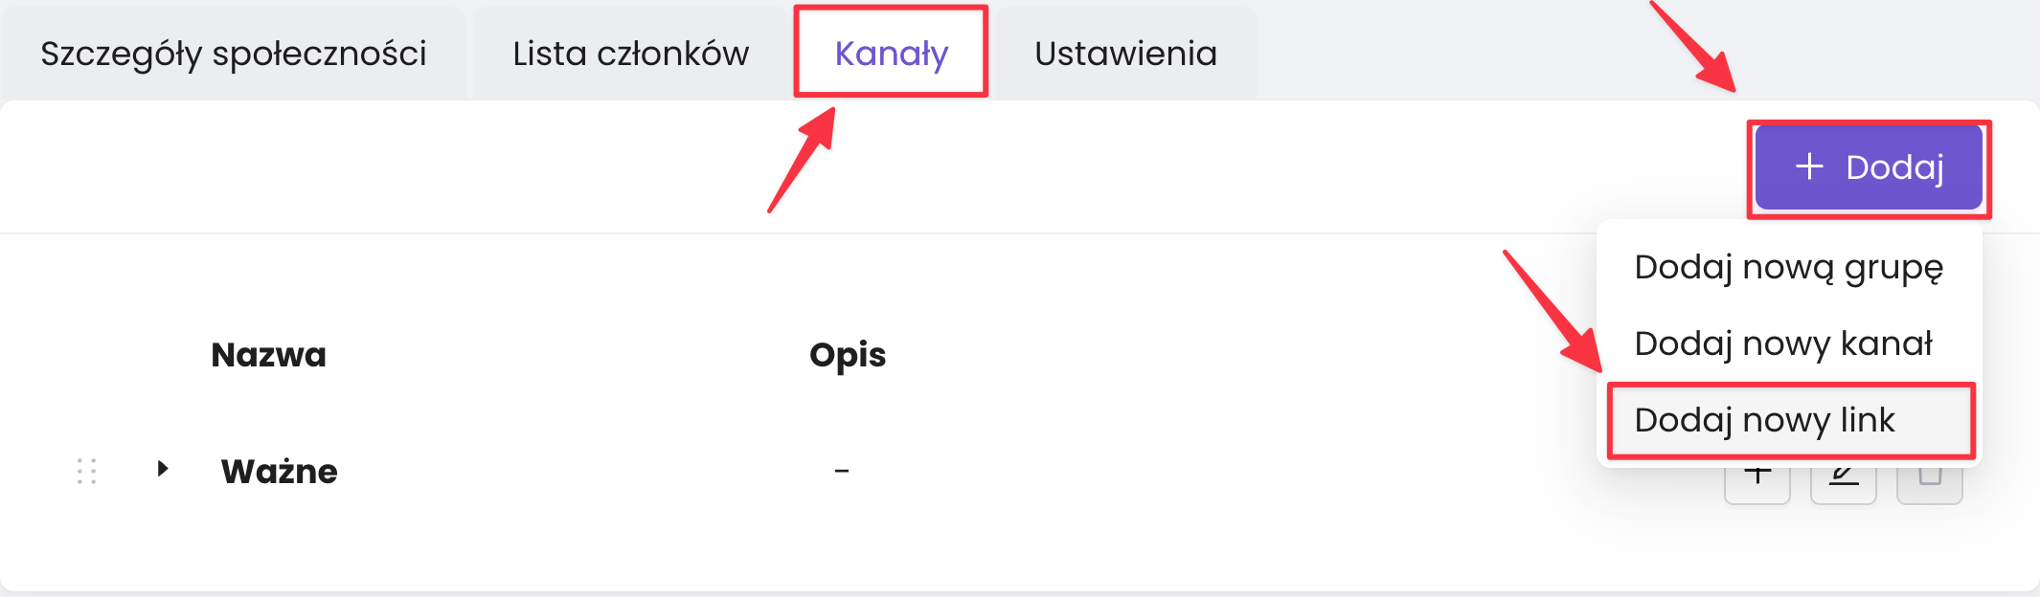Select Dodaj nową grupę from the dropdown menu
This screenshot has width=2040, height=597.
pyautogui.click(x=1788, y=267)
